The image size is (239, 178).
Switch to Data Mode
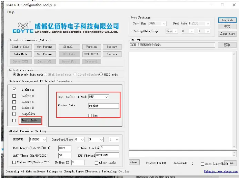click(x=21, y=54)
